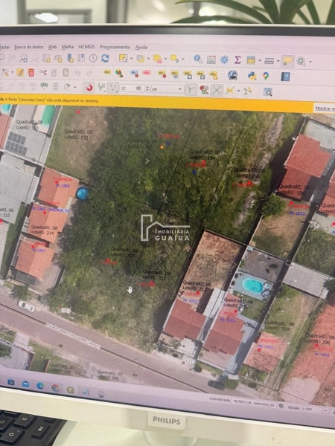Open the Processing Toolbox gear icon
Viewport: 335px width, 446px height.
224,59
